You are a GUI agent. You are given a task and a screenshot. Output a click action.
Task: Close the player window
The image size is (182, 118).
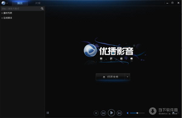pyautogui.click(x=178, y=3)
